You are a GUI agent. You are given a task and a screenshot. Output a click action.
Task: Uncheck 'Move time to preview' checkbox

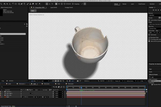(x=149, y=41)
